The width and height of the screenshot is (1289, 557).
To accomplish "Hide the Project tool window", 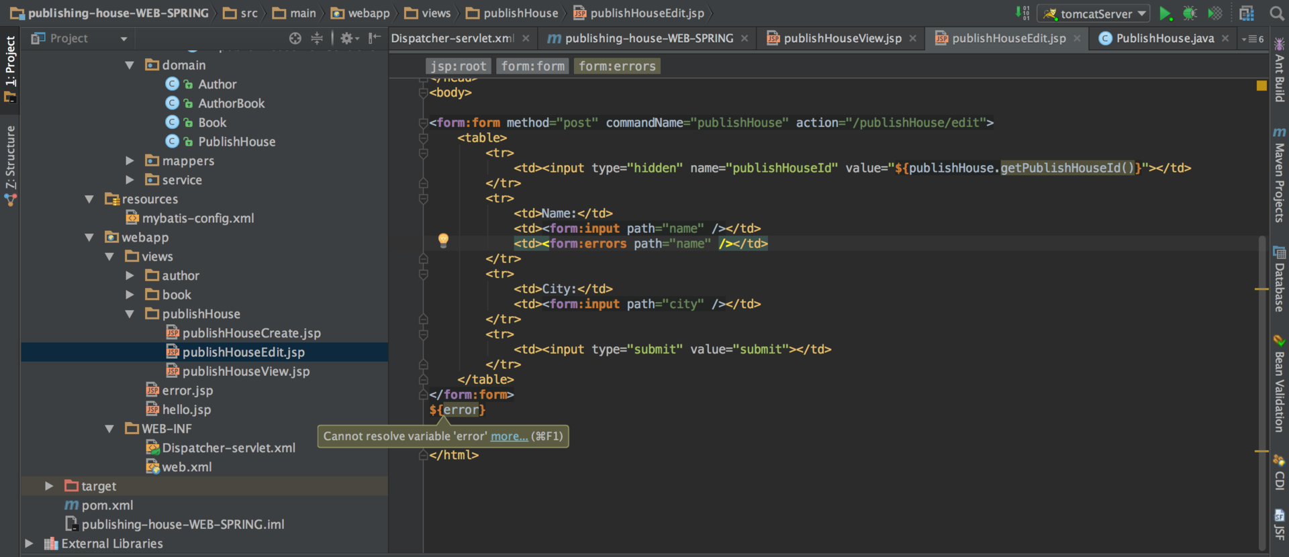I will point(375,39).
